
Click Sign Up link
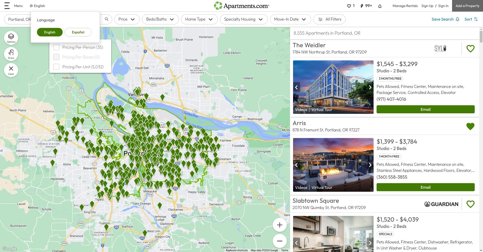[x=427, y=6]
